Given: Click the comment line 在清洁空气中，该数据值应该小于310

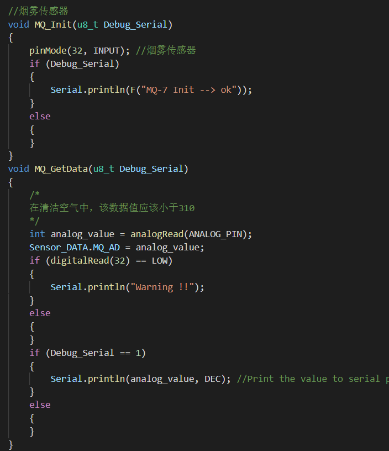Looking at the screenshot, I should (x=112, y=208).
